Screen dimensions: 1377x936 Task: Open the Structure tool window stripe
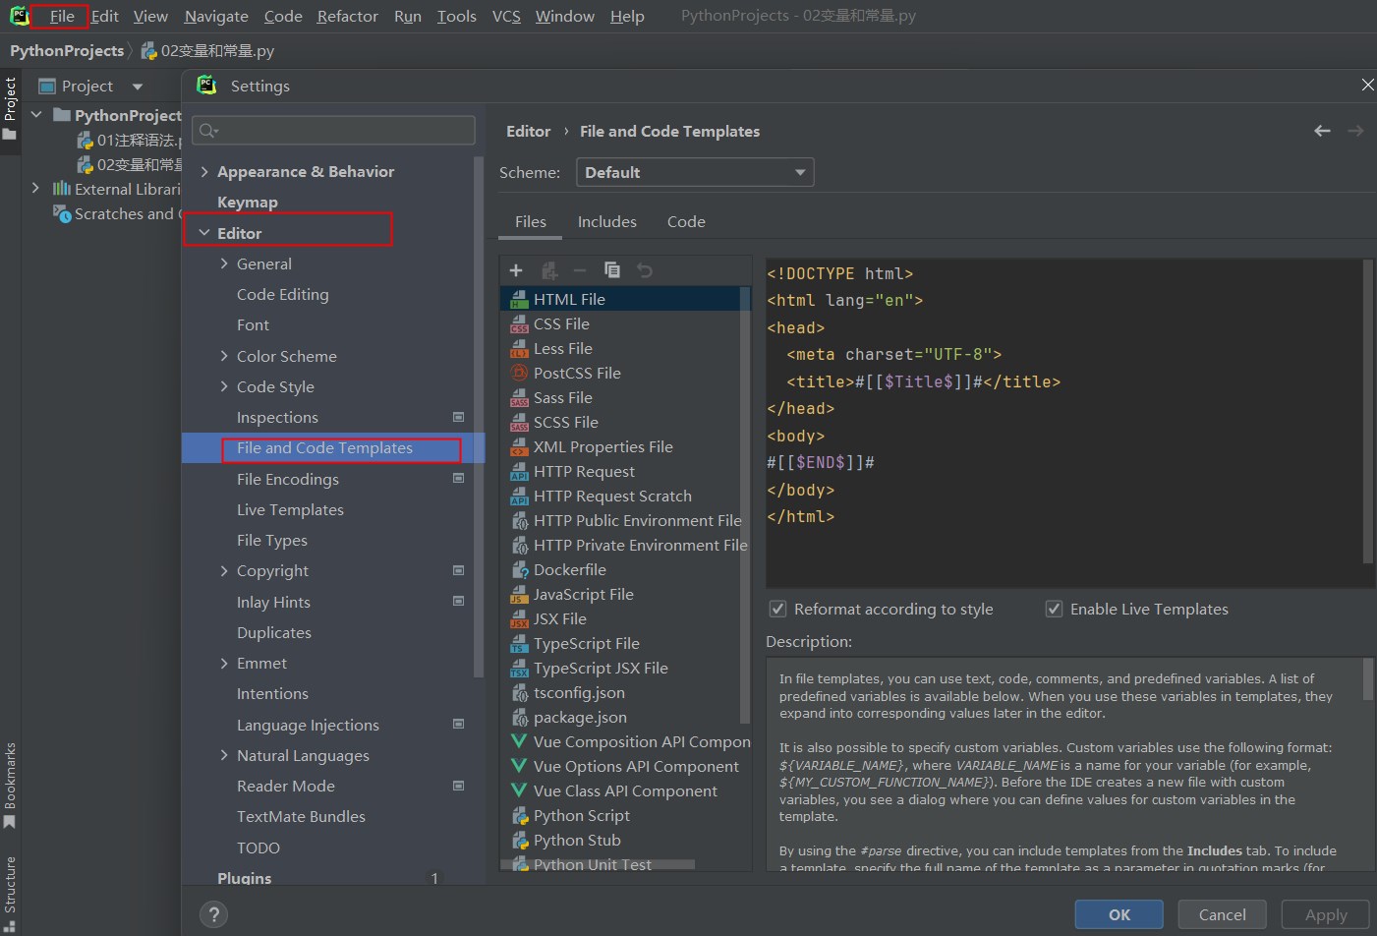click(10, 892)
